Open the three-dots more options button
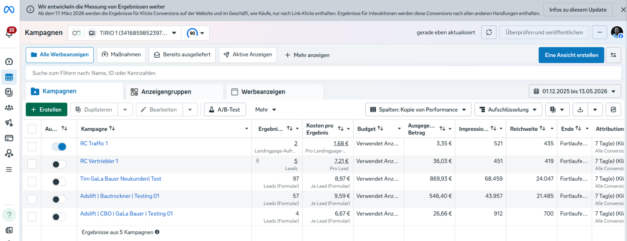The width and height of the screenshot is (627, 241). coord(600,32)
